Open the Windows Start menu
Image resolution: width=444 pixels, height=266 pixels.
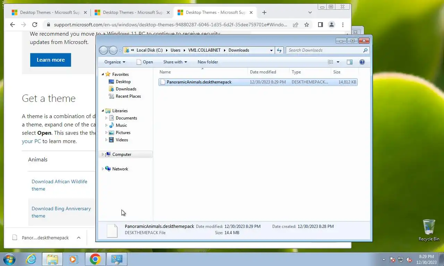click(9, 259)
